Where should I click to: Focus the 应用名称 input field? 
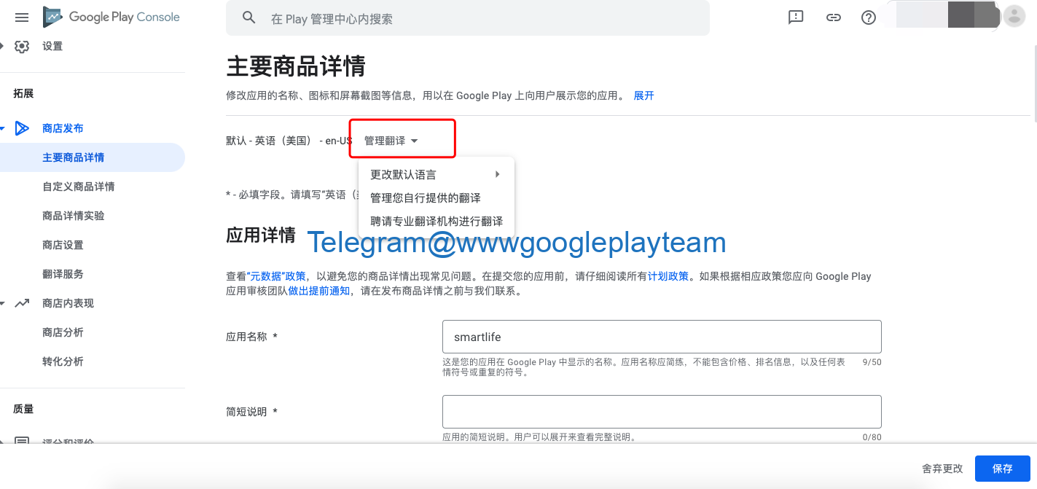coord(662,337)
